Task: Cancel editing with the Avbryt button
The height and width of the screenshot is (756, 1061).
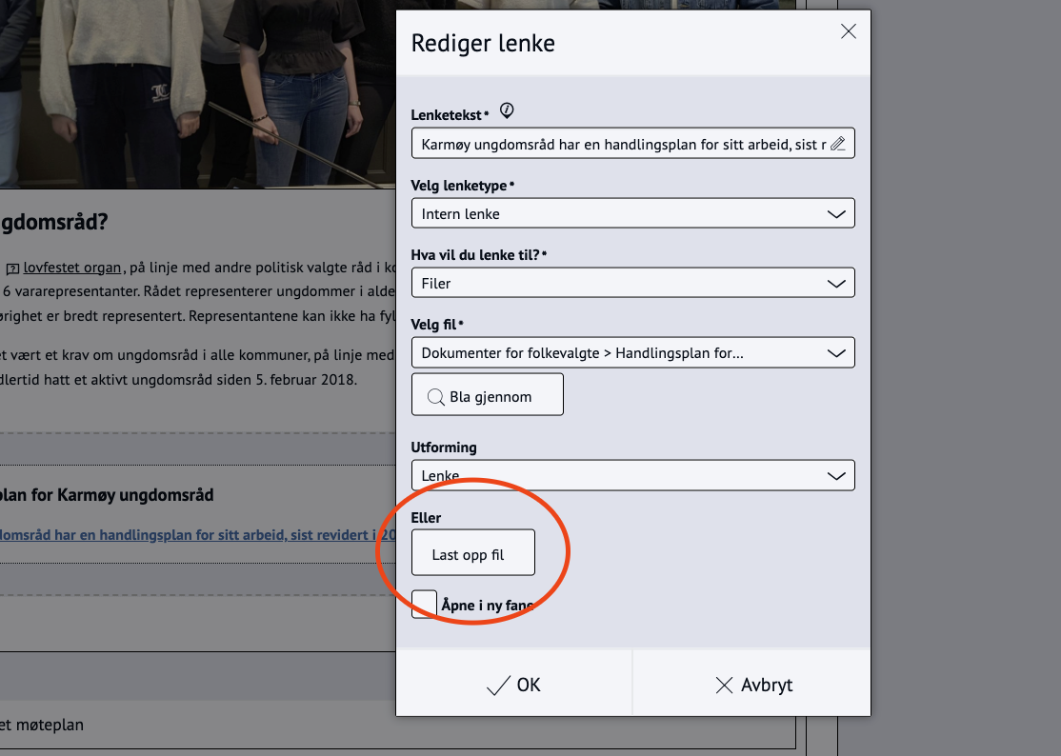Action: point(752,685)
